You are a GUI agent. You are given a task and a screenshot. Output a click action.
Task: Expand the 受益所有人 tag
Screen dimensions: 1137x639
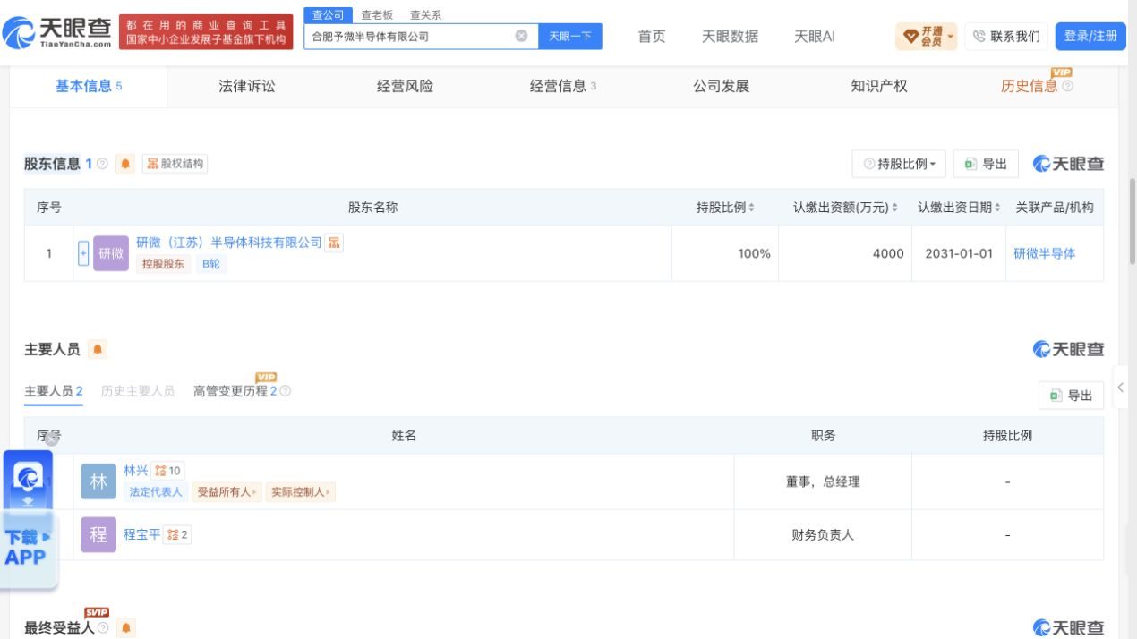click(226, 491)
